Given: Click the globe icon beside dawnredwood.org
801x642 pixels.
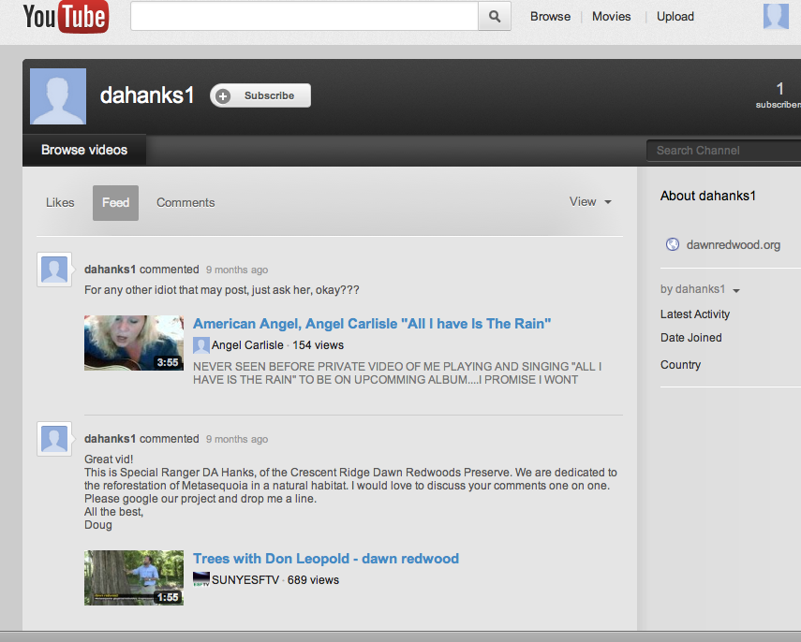Looking at the screenshot, I should pyautogui.click(x=672, y=244).
